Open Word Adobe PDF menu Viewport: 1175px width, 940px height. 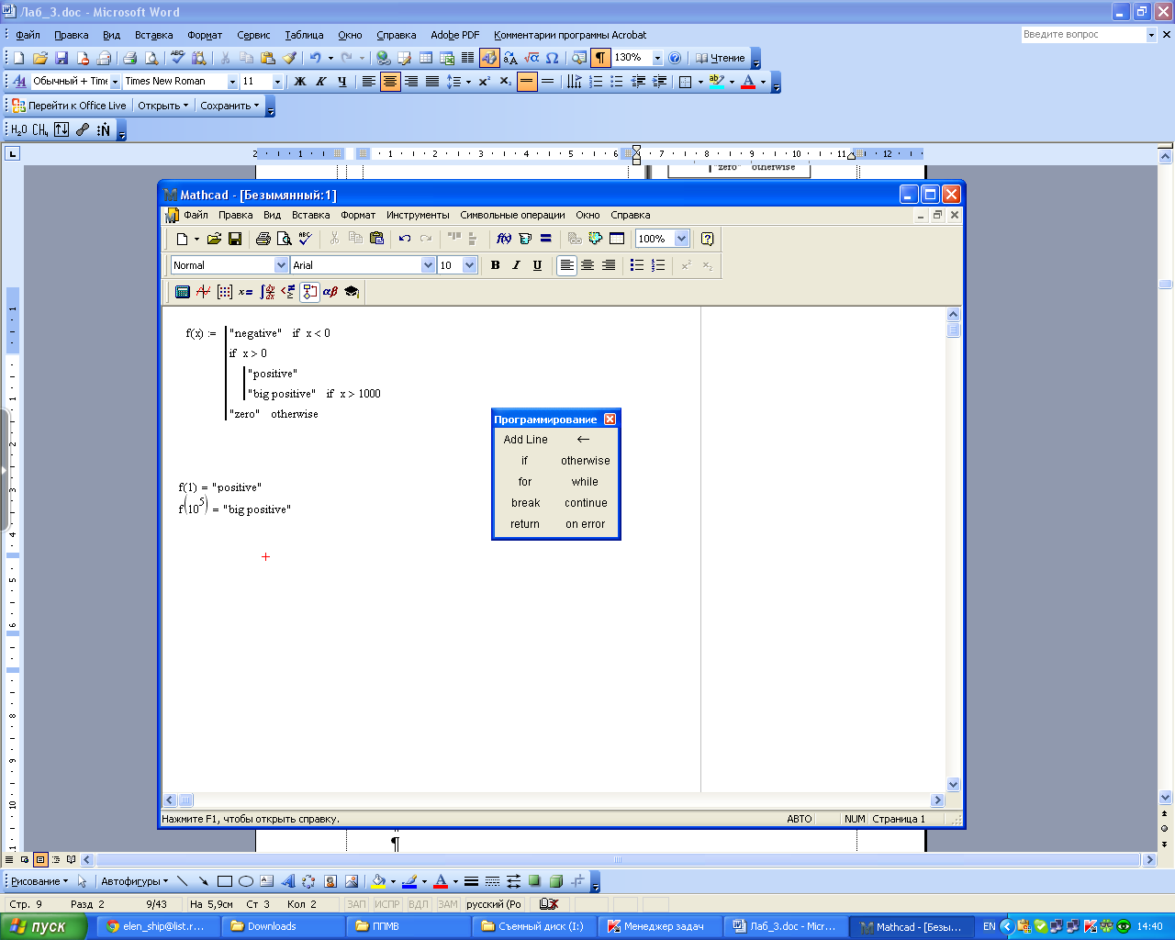[454, 35]
